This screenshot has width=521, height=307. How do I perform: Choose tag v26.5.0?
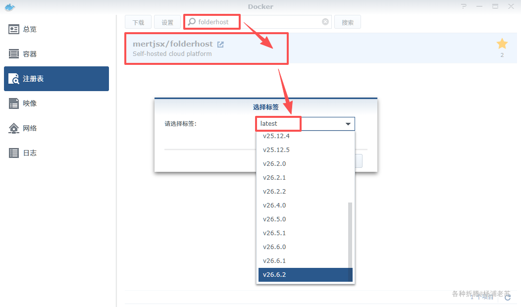click(306, 219)
